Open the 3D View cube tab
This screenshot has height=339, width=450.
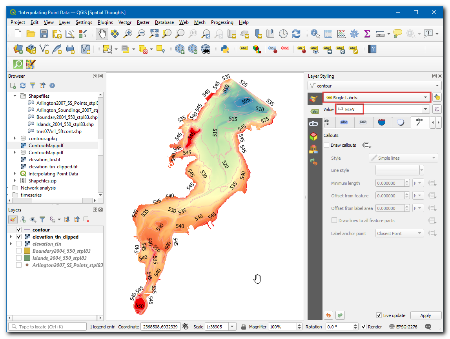[313, 136]
